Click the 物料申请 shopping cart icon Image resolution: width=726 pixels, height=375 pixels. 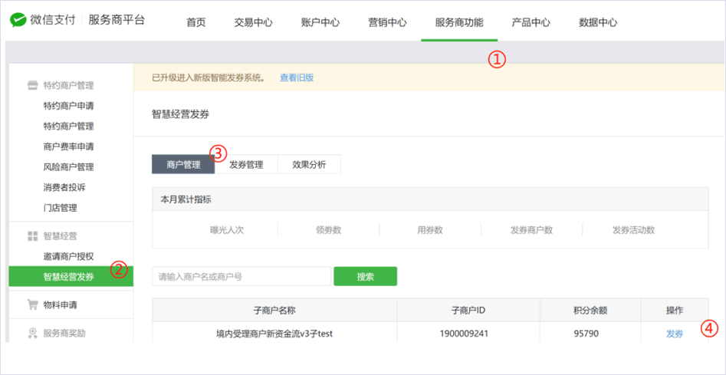(32, 304)
